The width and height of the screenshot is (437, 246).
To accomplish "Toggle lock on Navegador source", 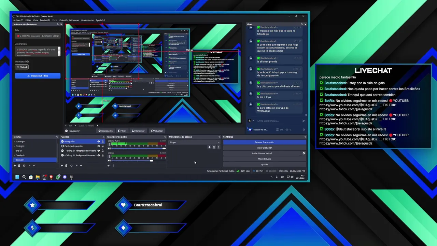I will (x=102, y=141).
